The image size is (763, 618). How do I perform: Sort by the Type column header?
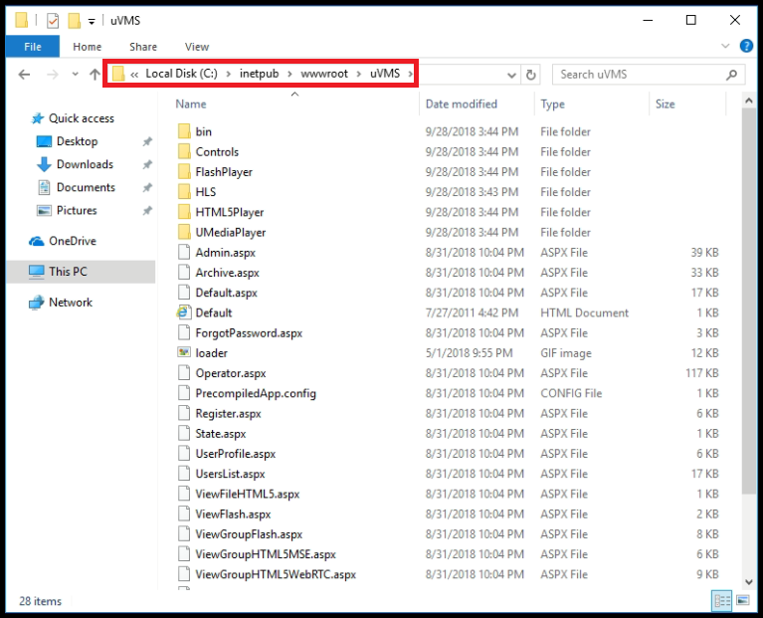point(552,104)
